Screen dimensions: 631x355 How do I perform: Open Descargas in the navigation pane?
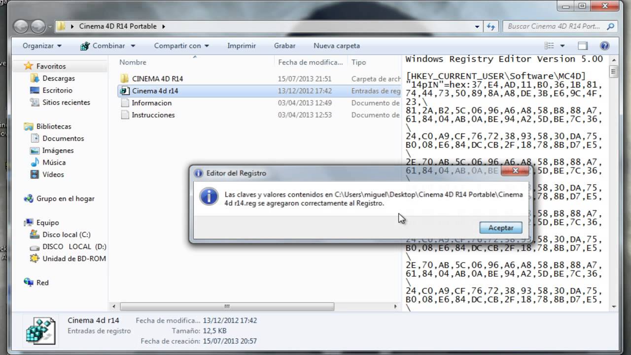coord(59,78)
